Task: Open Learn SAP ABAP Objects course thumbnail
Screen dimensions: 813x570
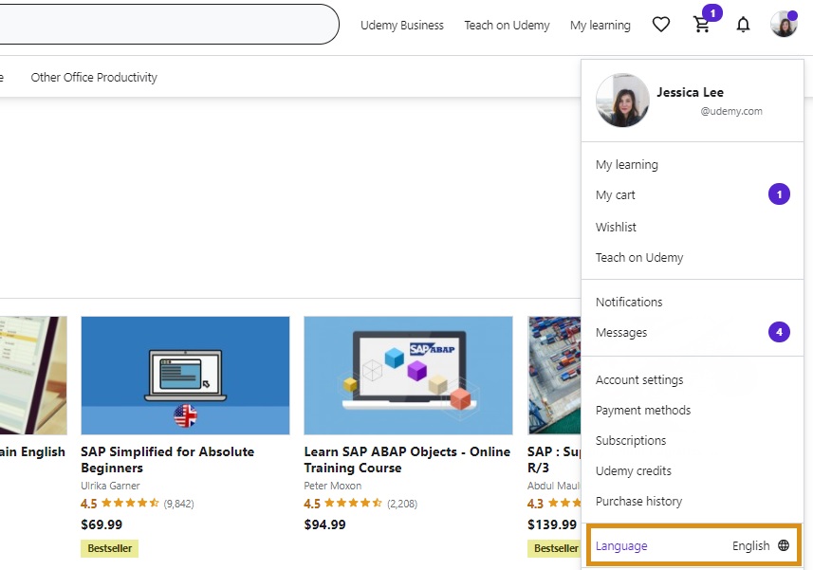Action: point(408,376)
